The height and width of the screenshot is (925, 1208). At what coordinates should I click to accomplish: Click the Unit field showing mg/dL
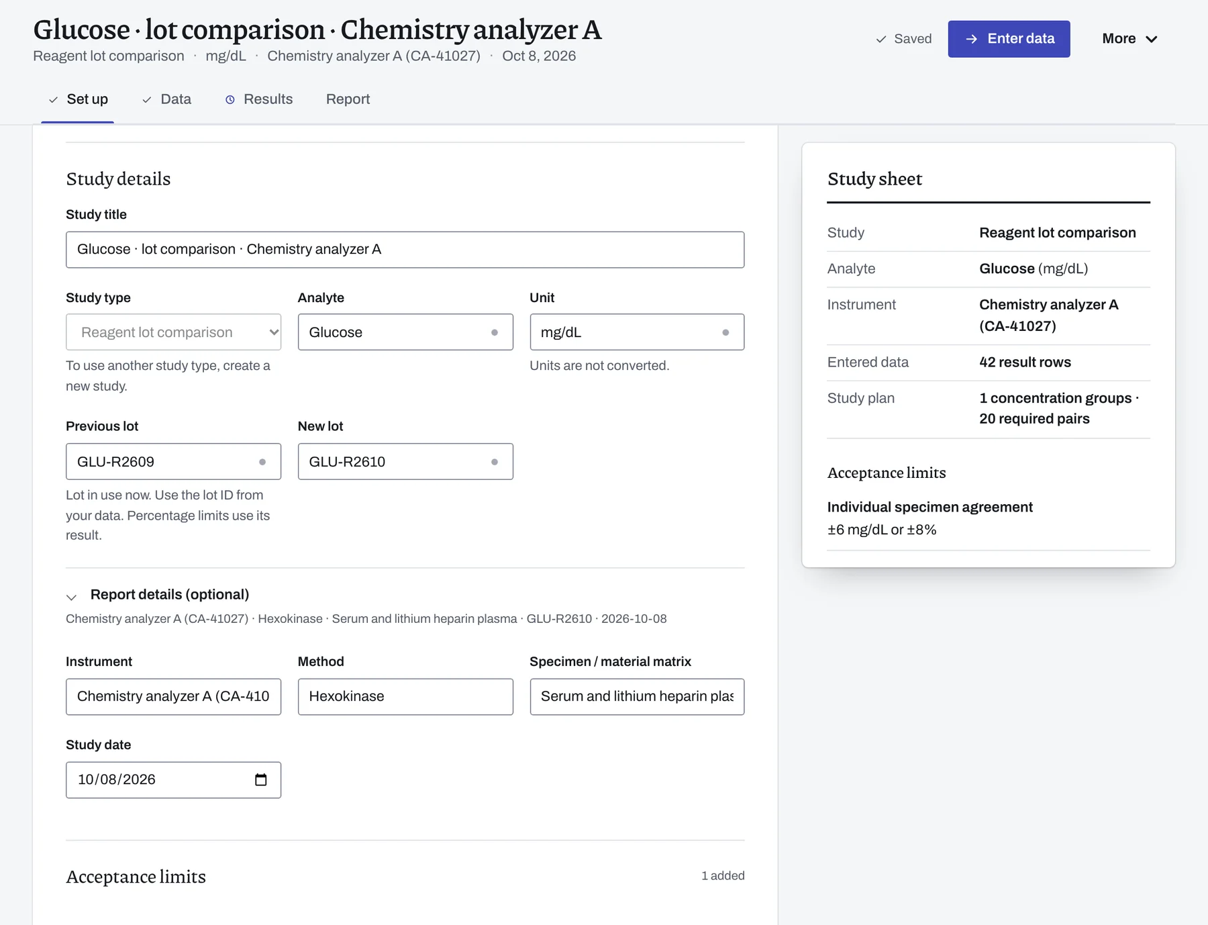tap(637, 332)
